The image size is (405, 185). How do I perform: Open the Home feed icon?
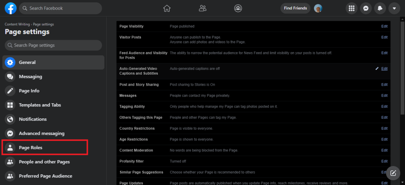coord(167,8)
